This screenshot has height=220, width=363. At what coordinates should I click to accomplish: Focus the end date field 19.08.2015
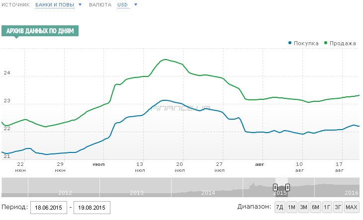[91, 207]
